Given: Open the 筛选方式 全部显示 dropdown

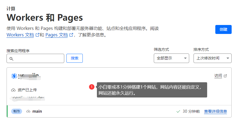Looking at the screenshot, I should [x=171, y=58].
